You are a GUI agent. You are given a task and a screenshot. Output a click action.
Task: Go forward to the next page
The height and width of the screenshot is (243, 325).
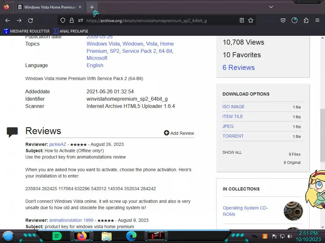tap(19, 21)
